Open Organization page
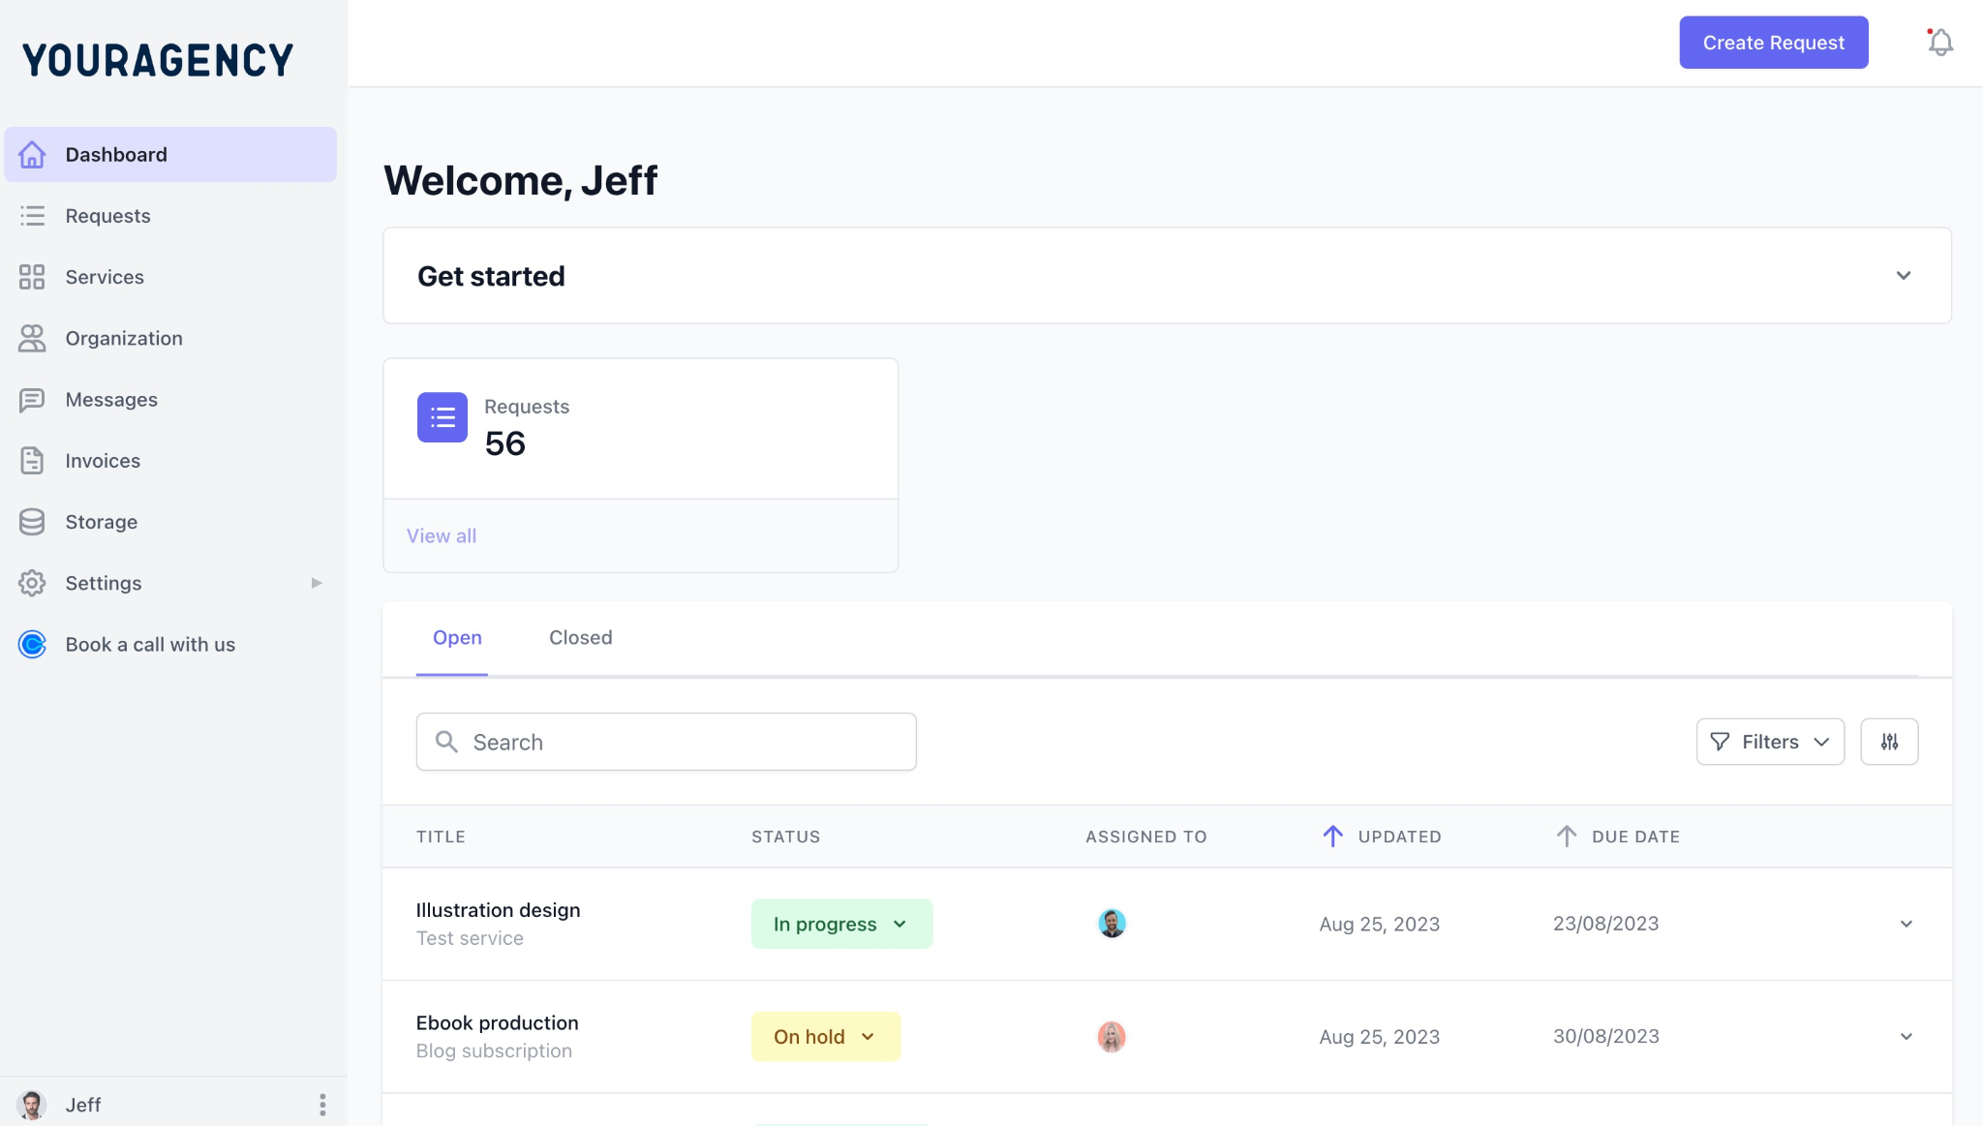 124,338
